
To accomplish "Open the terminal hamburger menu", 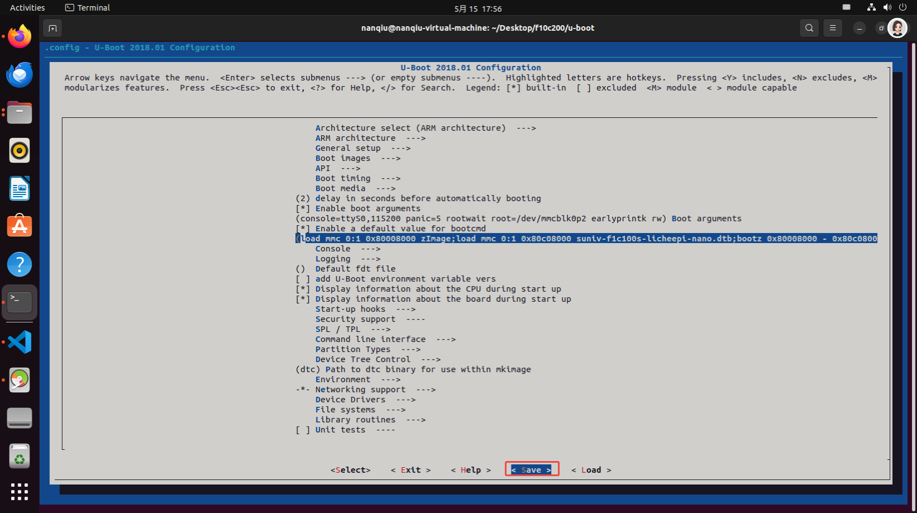I will click(833, 28).
